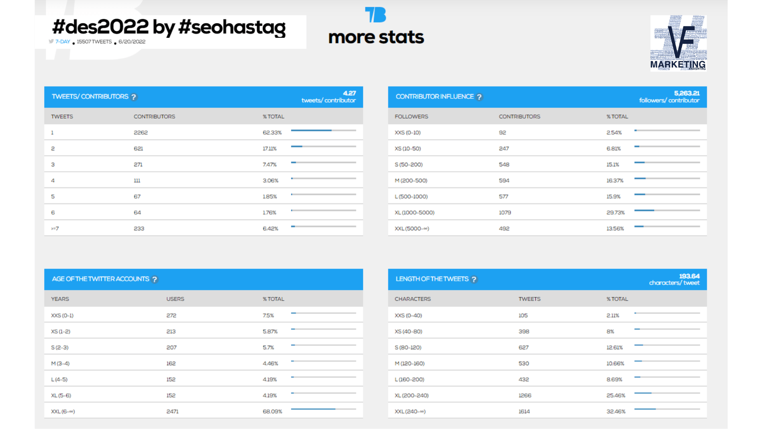Viewport: 771px width, 434px height.
Task: Click the 17.11% value
Action: pyautogui.click(x=270, y=149)
